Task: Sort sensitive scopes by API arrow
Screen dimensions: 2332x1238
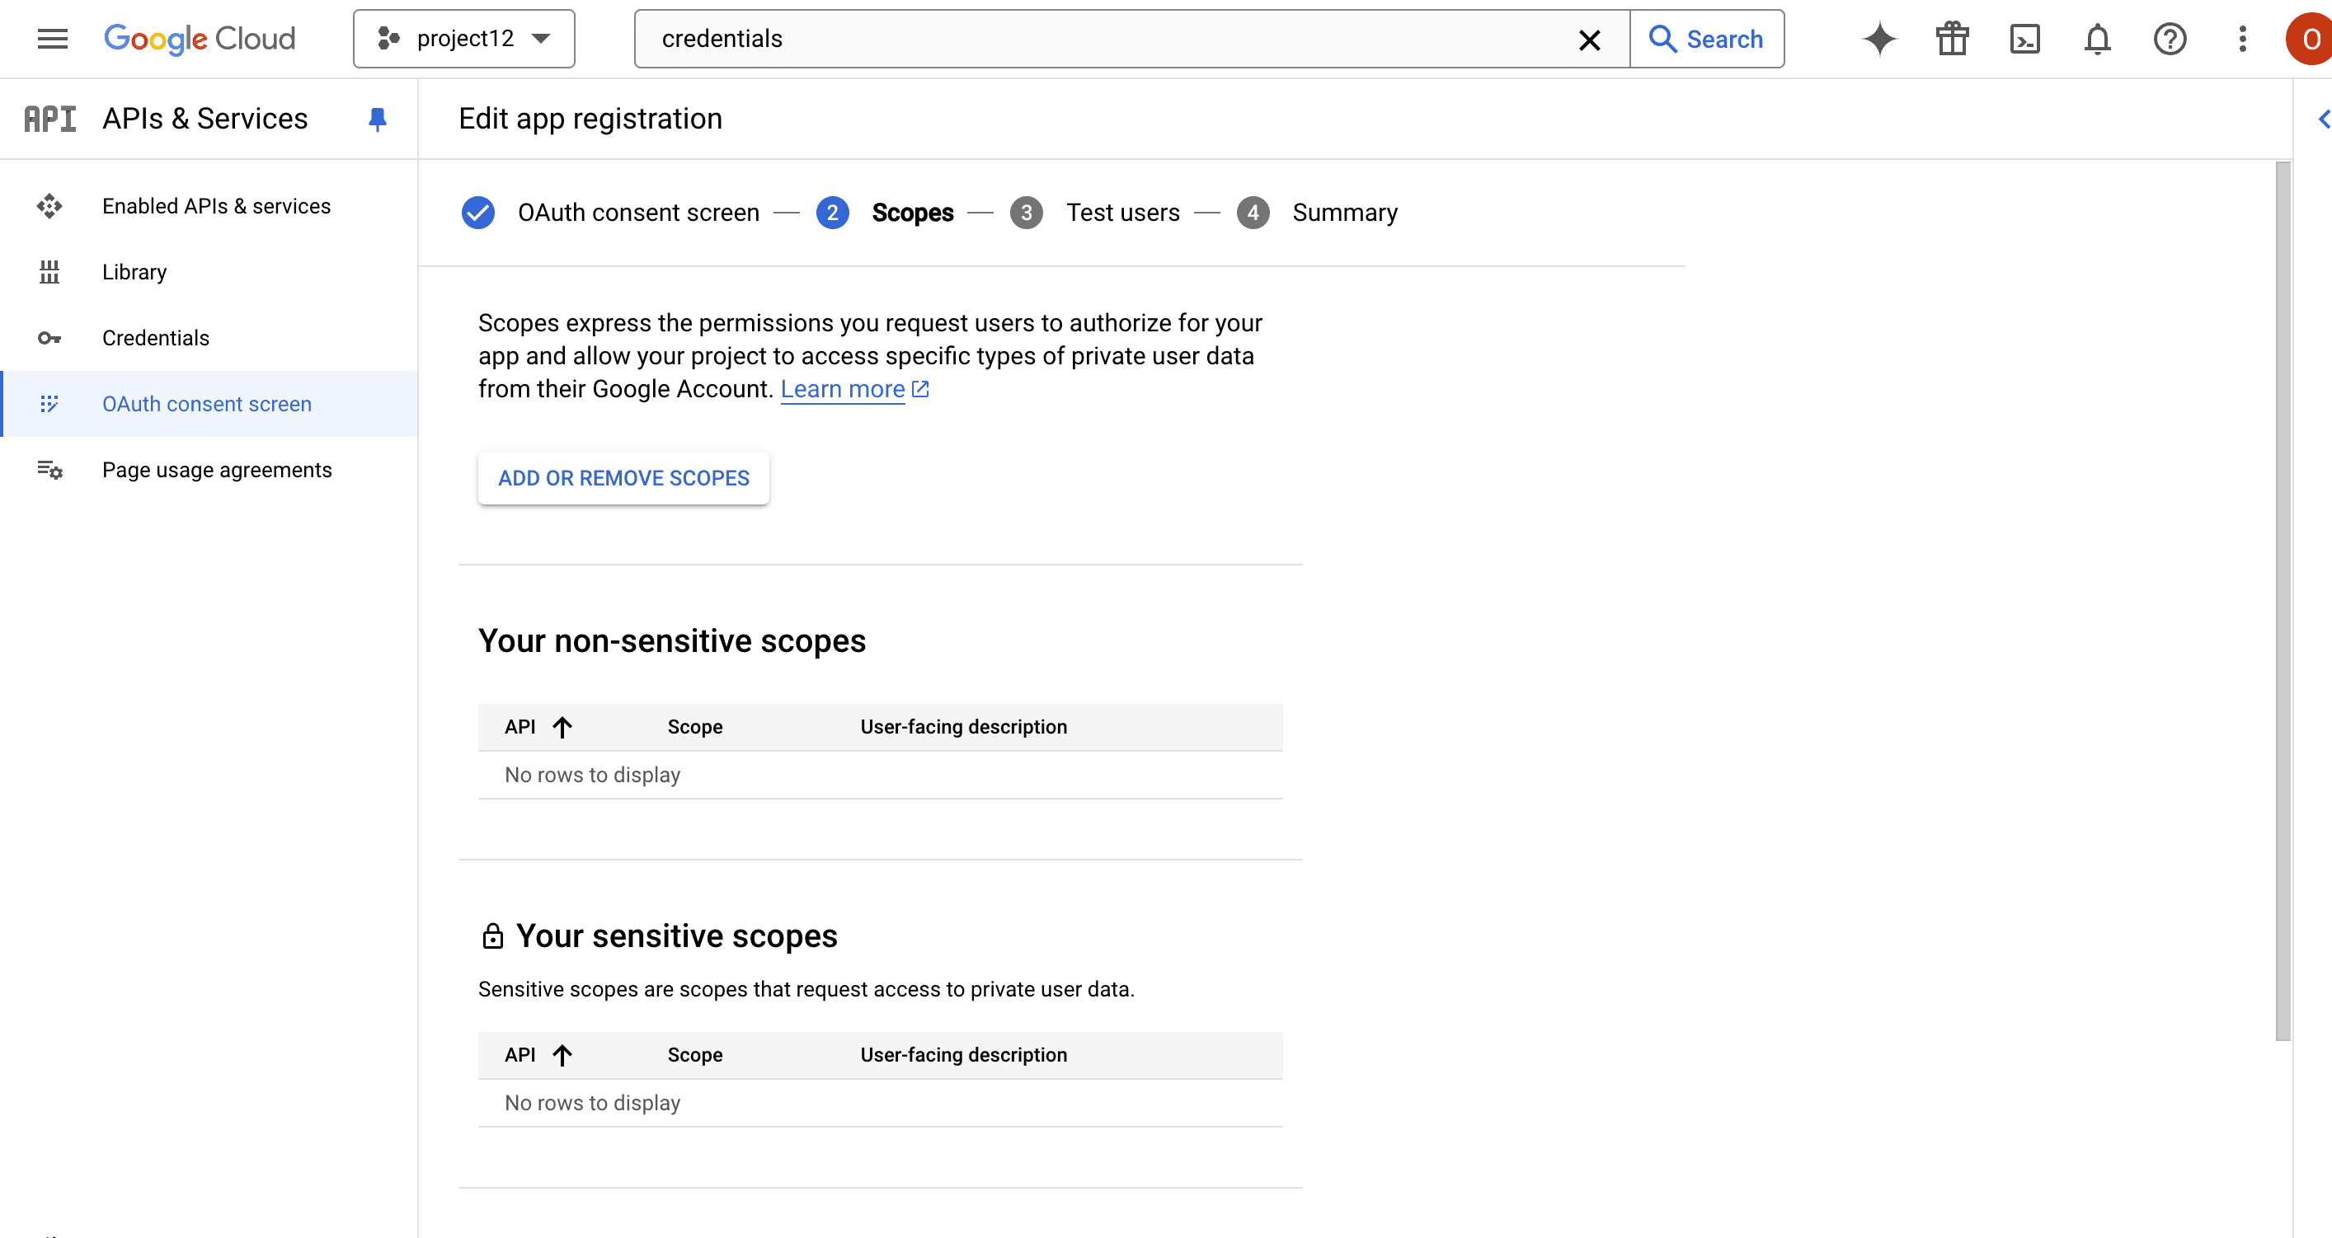Action: (x=562, y=1055)
